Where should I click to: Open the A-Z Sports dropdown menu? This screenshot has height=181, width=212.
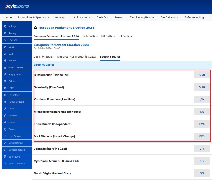82,17
